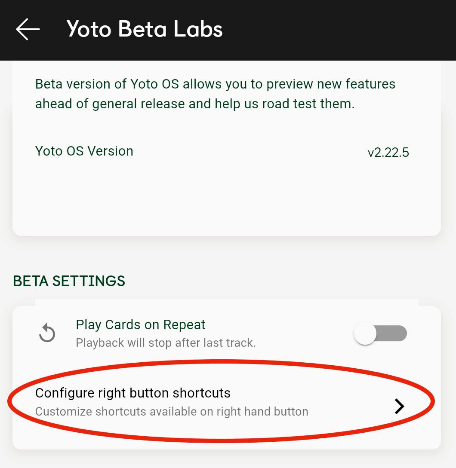Tap the beta version description paragraph
The width and height of the screenshot is (456, 468).
click(215, 94)
